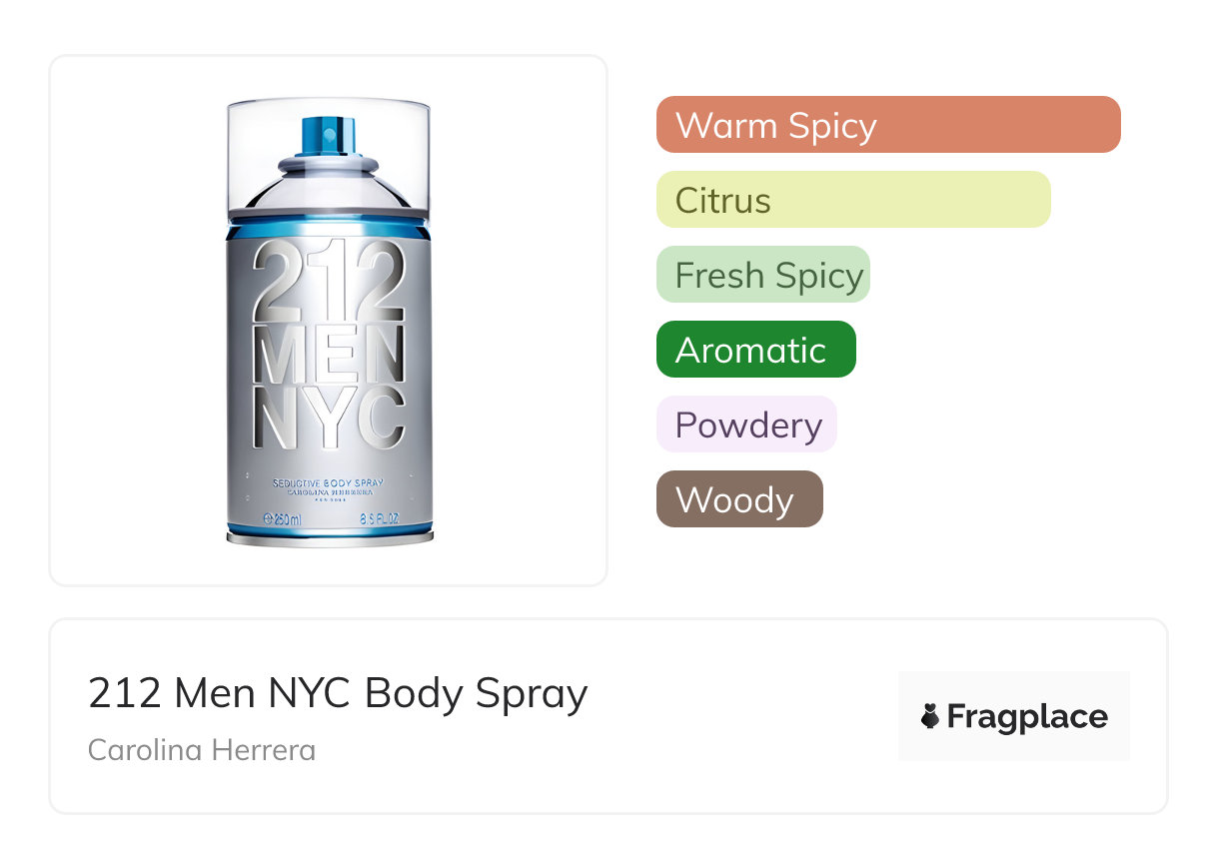The height and width of the screenshot is (863, 1217).
Task: Select the Citrus accord bar
Action: [852, 200]
